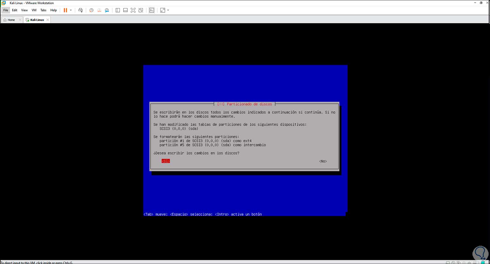The height and width of the screenshot is (264, 490).
Task: Confirm writing changes with <Sí> button
Action: 166,161
